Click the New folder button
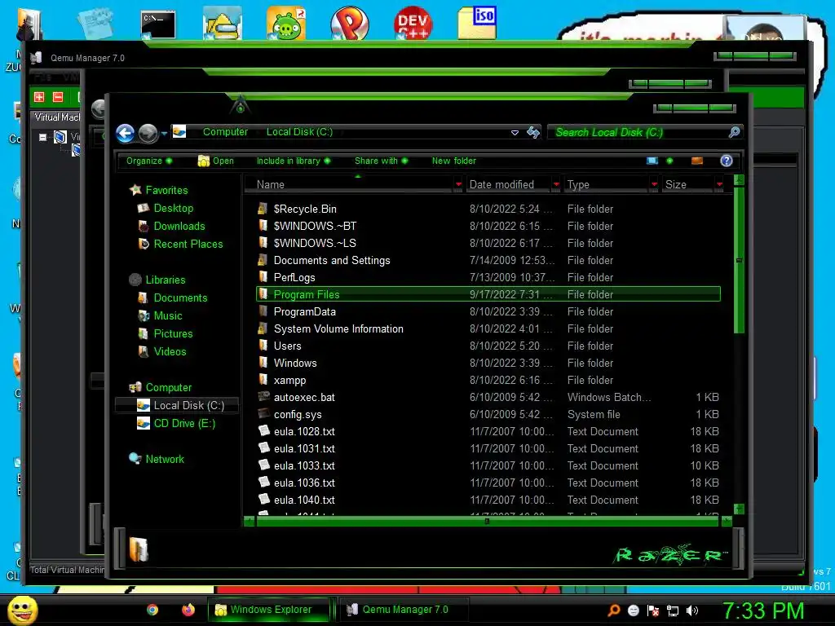 [x=453, y=161]
